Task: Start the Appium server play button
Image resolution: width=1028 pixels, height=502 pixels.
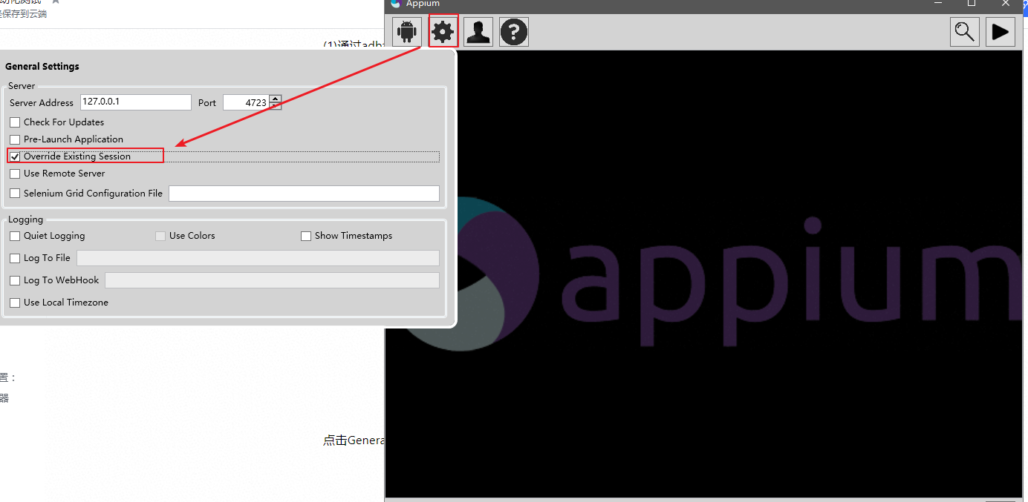Action: 1001,32
